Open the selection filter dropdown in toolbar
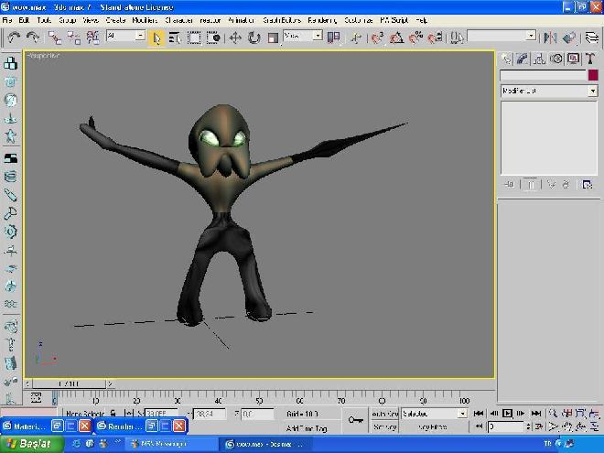604x453 pixels. 125,37
